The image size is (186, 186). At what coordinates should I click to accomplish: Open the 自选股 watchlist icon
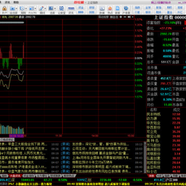tap(12, 8)
